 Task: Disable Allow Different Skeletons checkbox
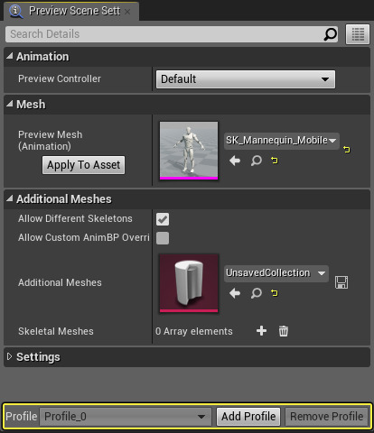pos(163,219)
